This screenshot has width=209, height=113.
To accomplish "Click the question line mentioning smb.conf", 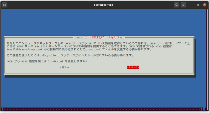I will point(47,62).
